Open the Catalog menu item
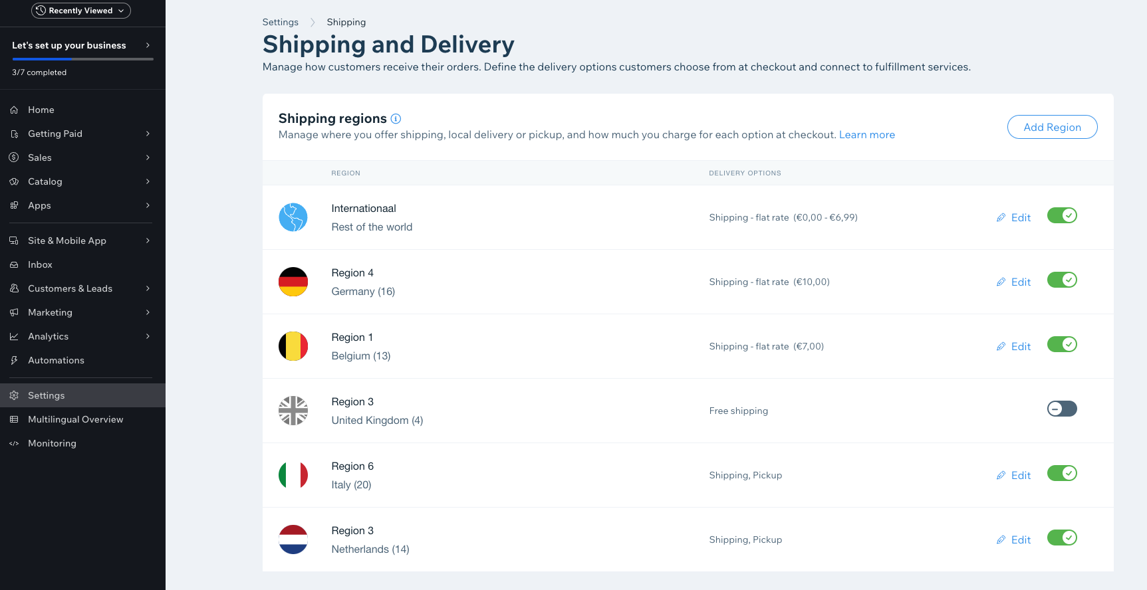The image size is (1147, 590). [45, 181]
